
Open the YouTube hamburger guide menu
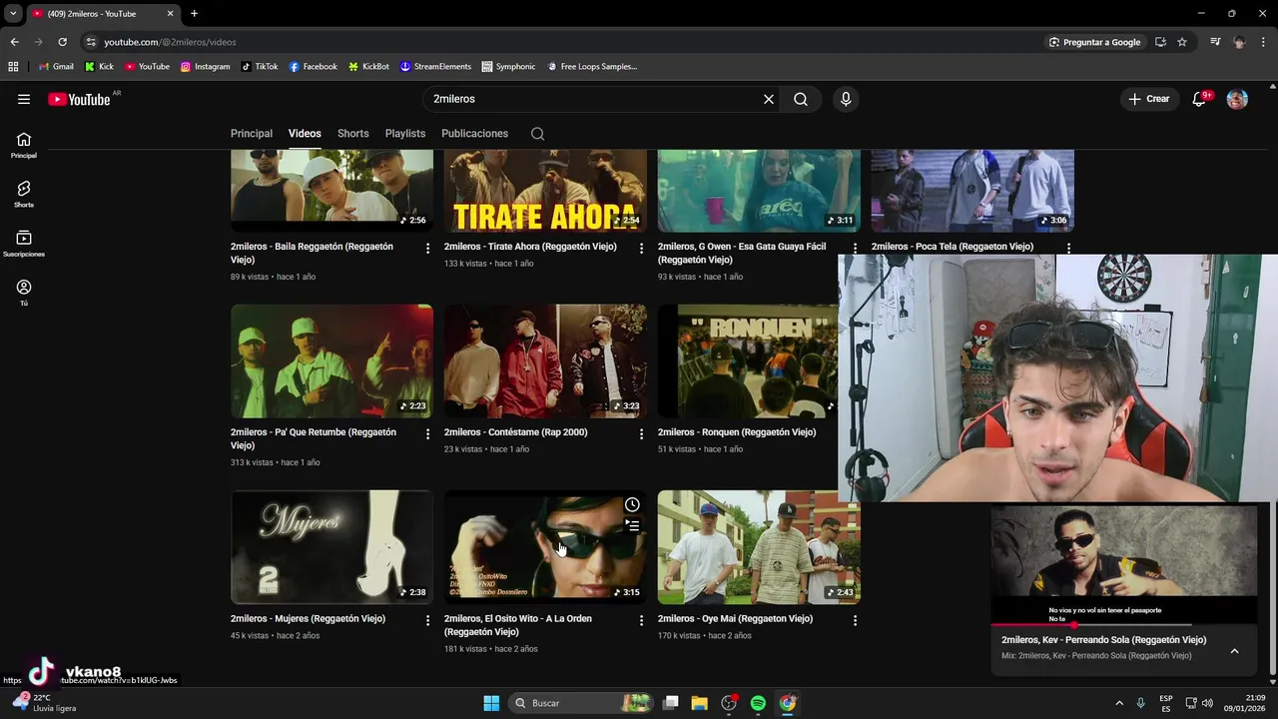point(24,99)
